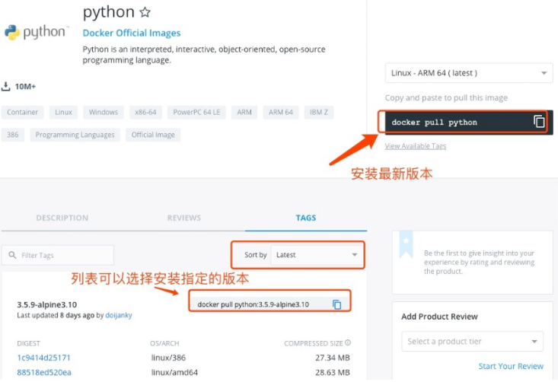Click the PowerPC 64 LE tag chip
This screenshot has width=558, height=382.
click(196, 113)
